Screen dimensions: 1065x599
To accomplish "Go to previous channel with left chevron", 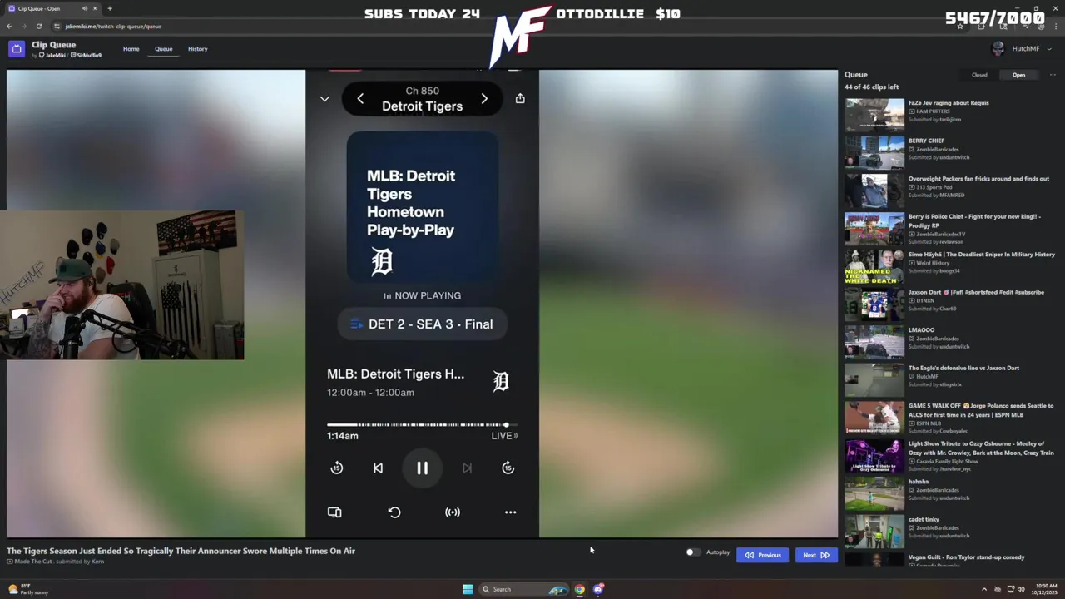I will (x=360, y=98).
